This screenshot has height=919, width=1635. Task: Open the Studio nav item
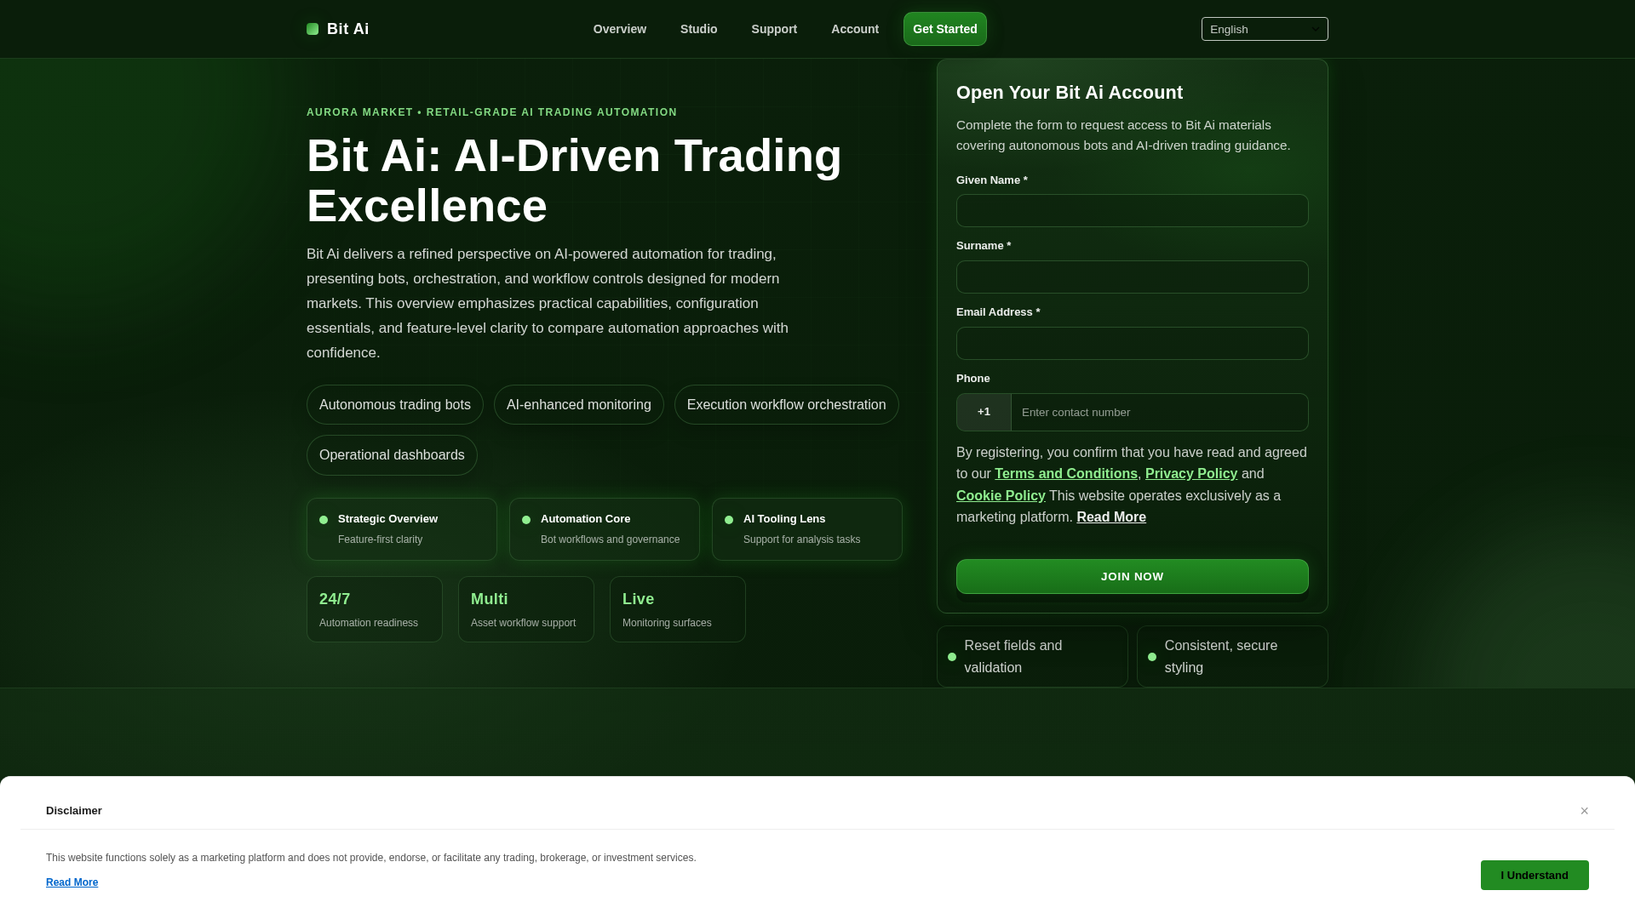[698, 29]
